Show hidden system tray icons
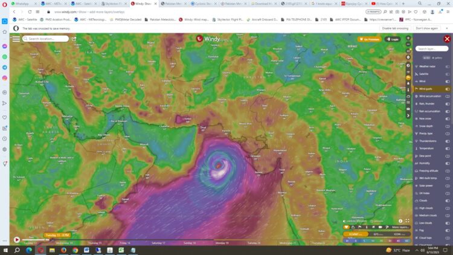 [417, 250]
